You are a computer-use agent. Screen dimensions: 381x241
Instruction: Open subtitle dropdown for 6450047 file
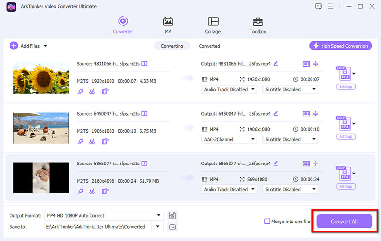point(290,139)
